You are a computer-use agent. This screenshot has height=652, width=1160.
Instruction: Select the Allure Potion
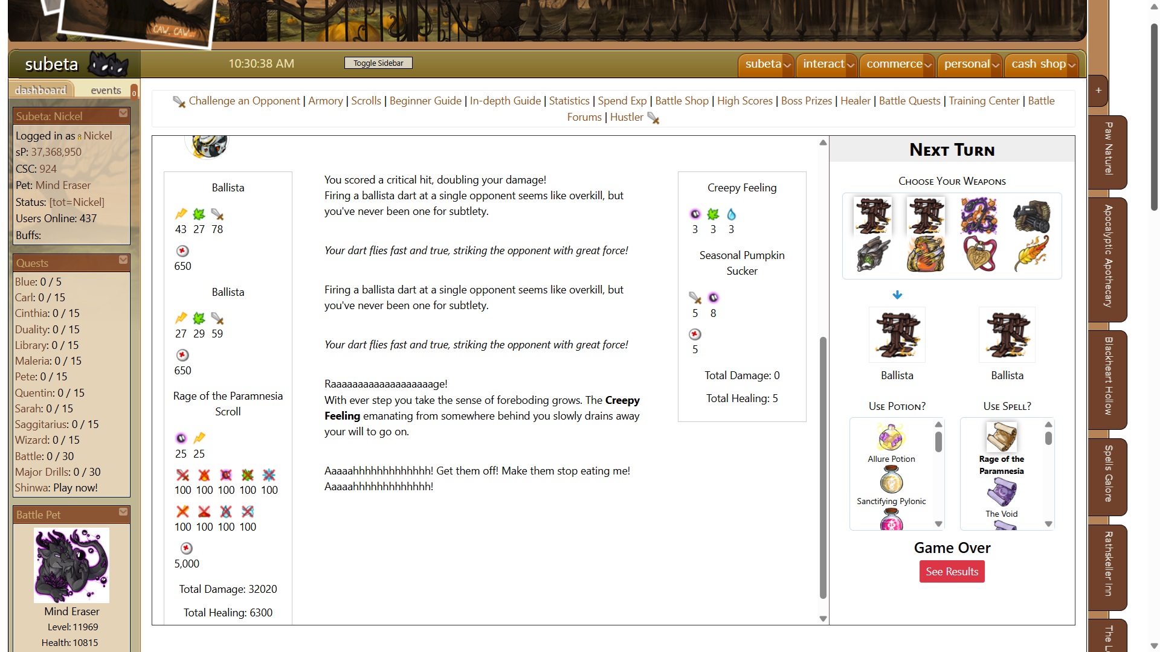tap(891, 438)
